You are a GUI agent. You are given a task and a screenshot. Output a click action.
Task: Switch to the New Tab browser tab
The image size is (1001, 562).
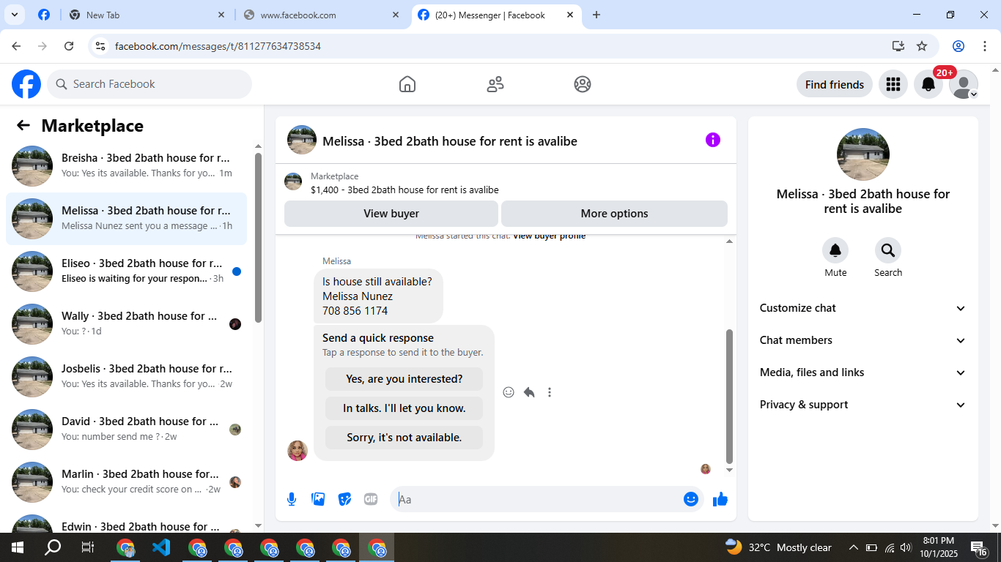[x=147, y=15]
